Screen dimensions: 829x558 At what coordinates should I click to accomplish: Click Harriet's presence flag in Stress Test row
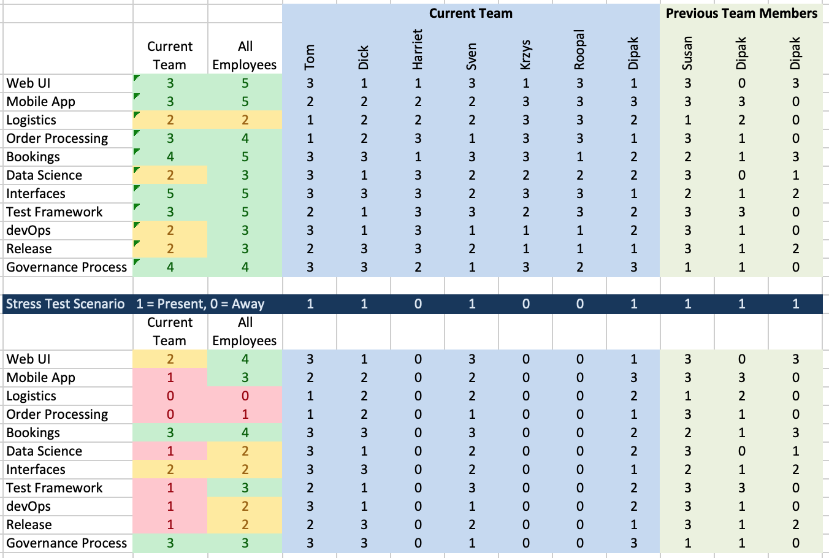tap(418, 304)
